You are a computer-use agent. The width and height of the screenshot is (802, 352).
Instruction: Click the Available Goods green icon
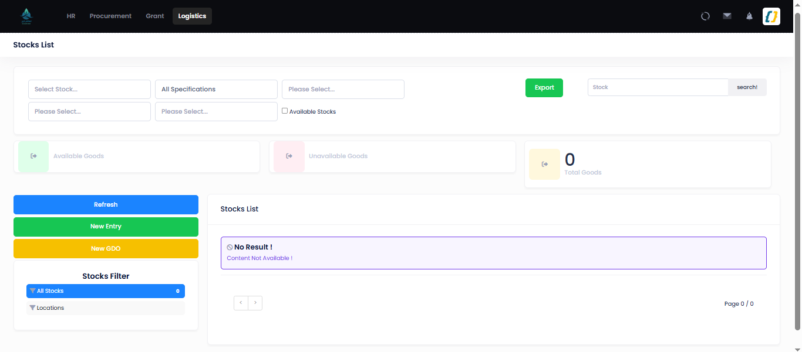click(33, 156)
